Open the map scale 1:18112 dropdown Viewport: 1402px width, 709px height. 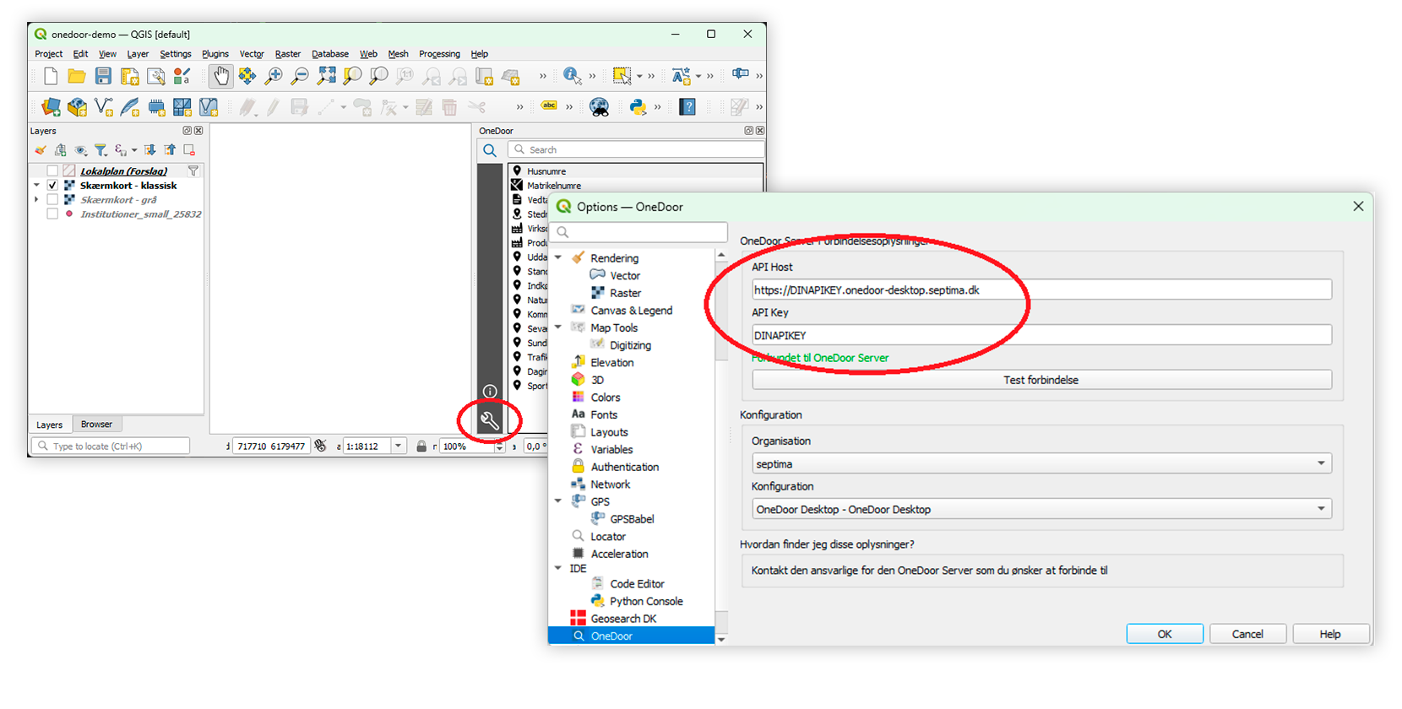(x=398, y=446)
